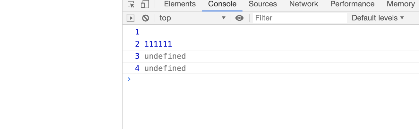Click the undefined value on line 3
The height and width of the screenshot is (129, 419).
(x=165, y=56)
